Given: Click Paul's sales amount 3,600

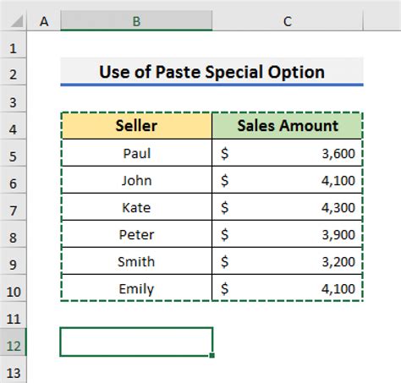Looking at the screenshot, I should (x=288, y=153).
